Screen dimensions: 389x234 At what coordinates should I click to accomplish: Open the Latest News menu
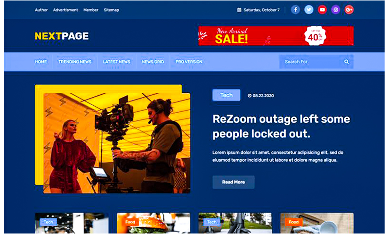[x=117, y=62]
